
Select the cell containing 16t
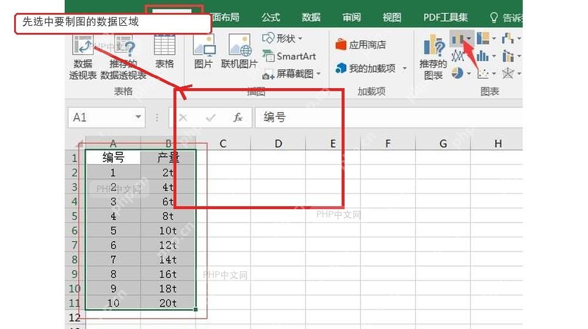coord(168,274)
